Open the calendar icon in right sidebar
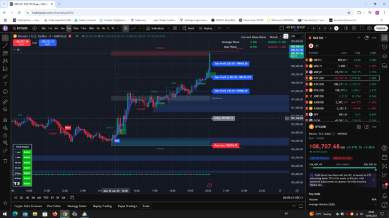 (385, 157)
